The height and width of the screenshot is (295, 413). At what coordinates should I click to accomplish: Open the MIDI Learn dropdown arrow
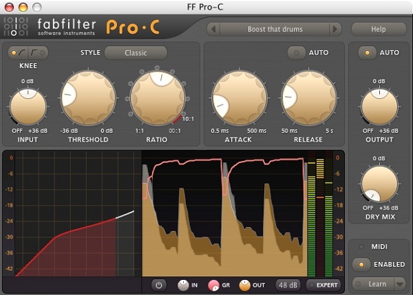coord(400,284)
